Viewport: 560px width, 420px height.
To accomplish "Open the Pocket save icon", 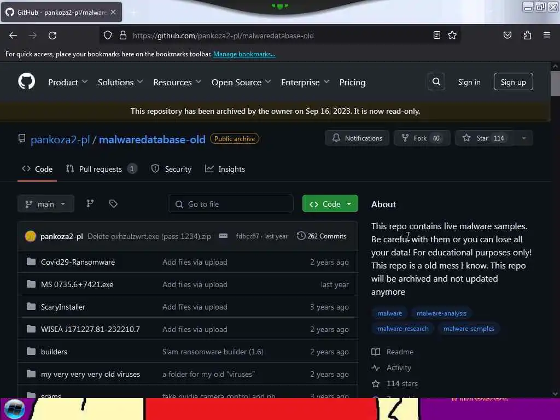I will [x=507, y=35].
